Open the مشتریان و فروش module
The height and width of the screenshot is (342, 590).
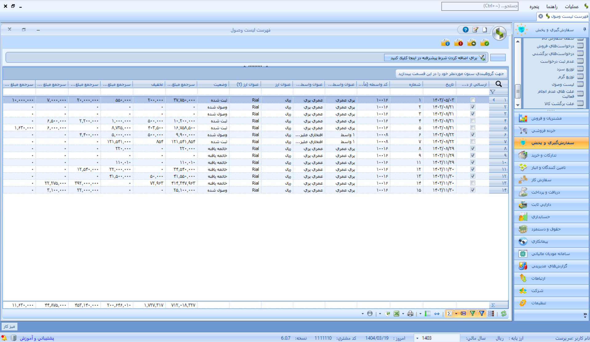(552, 118)
